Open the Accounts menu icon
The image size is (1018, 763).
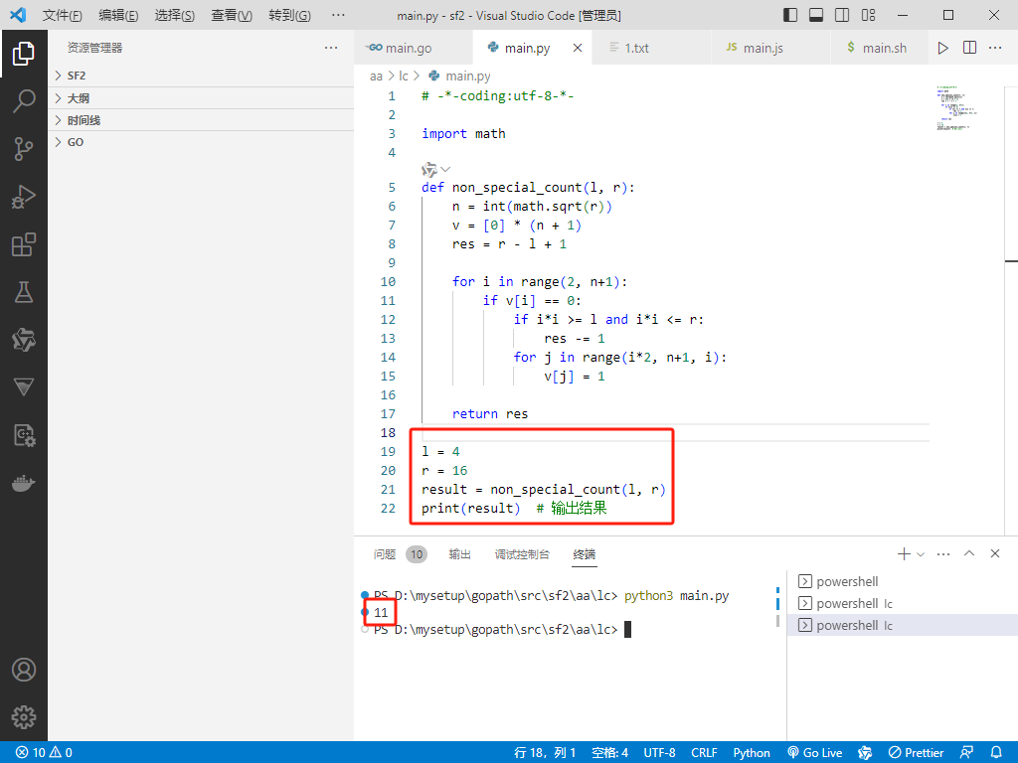(24, 670)
